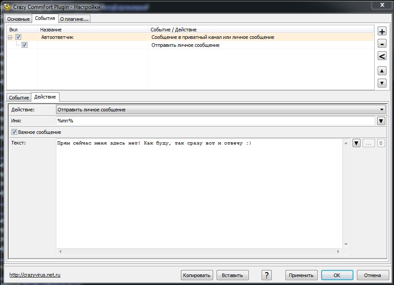
Task: Open the crazyvirus.net.ru link
Action: pos(35,275)
